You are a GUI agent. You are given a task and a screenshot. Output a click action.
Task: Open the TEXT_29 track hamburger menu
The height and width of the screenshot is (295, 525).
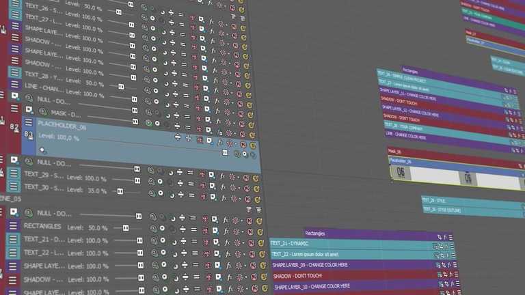click(x=14, y=173)
